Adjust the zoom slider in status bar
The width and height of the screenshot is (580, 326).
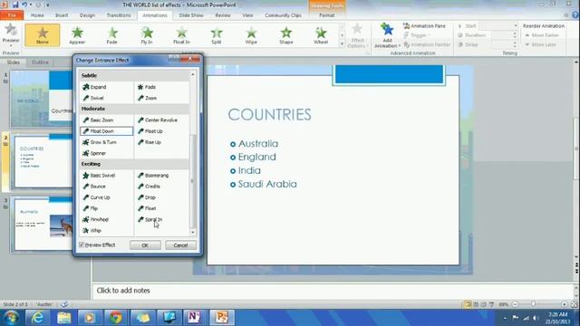pyautogui.click(x=533, y=304)
